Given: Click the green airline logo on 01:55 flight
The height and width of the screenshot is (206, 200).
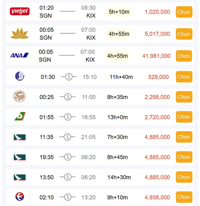Looking at the screenshot, I should pos(20,117).
